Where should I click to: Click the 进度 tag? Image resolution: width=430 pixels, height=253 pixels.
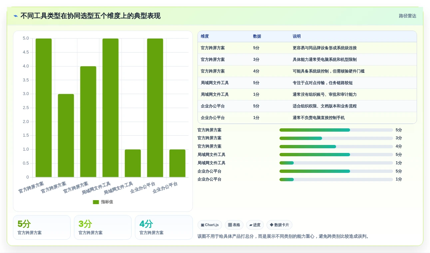coord(255,225)
